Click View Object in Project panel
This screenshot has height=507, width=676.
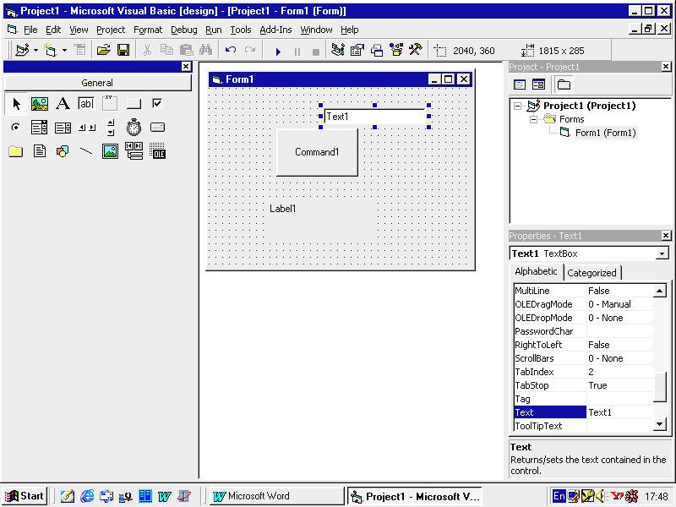[x=538, y=84]
